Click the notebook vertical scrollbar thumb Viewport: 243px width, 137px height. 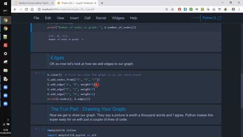coord(242,91)
